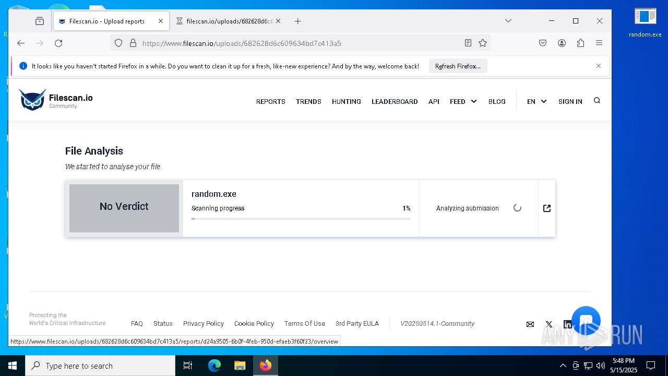Open the extensions puzzle icon

tap(580, 43)
